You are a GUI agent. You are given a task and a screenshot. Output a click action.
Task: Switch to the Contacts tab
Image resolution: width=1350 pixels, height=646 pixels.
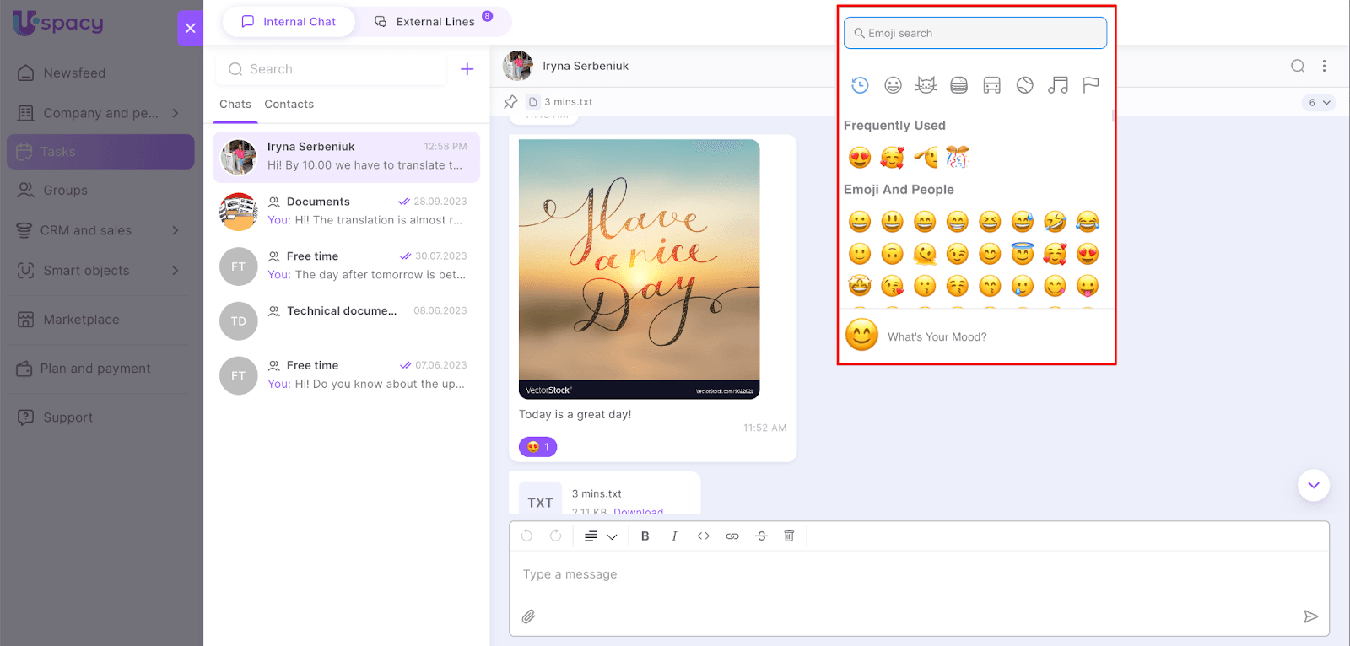tap(289, 104)
